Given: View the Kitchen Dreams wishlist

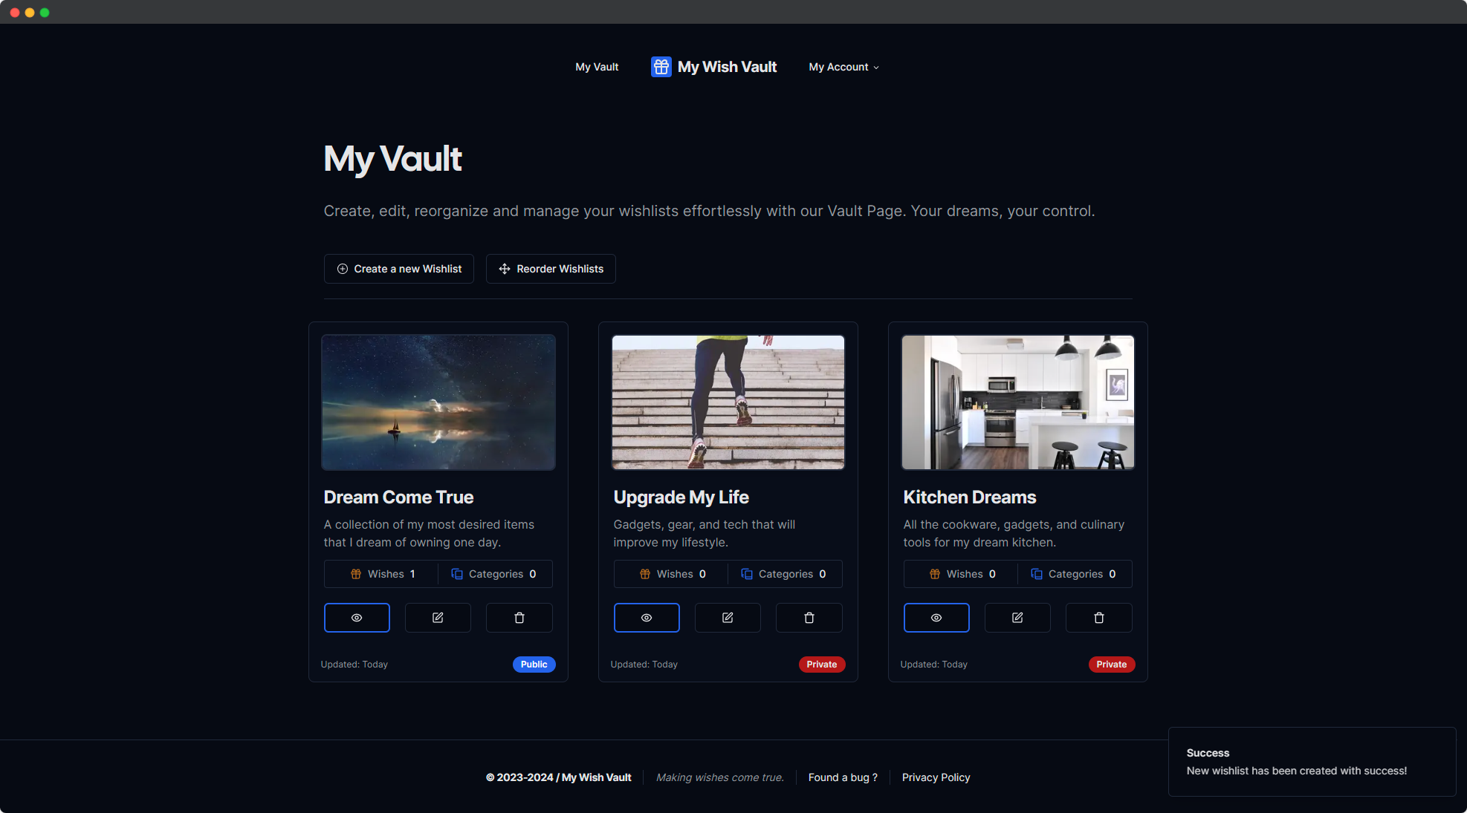Looking at the screenshot, I should (936, 618).
